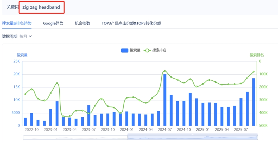Switch to the Google趋势 tab
278x143 pixels.
click(x=53, y=23)
